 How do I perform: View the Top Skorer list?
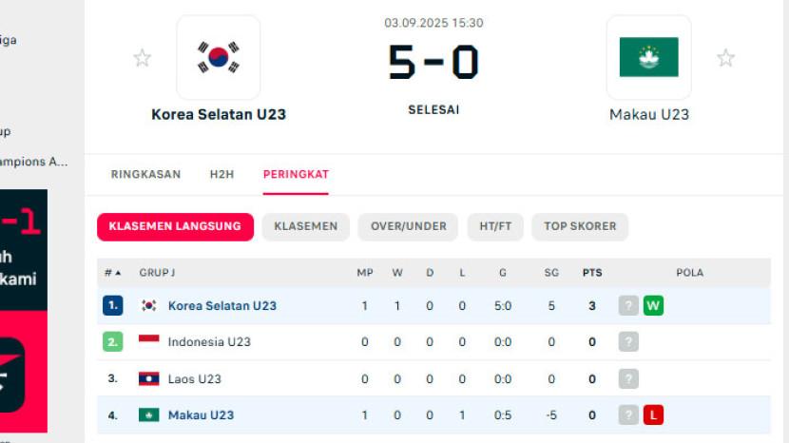point(580,226)
